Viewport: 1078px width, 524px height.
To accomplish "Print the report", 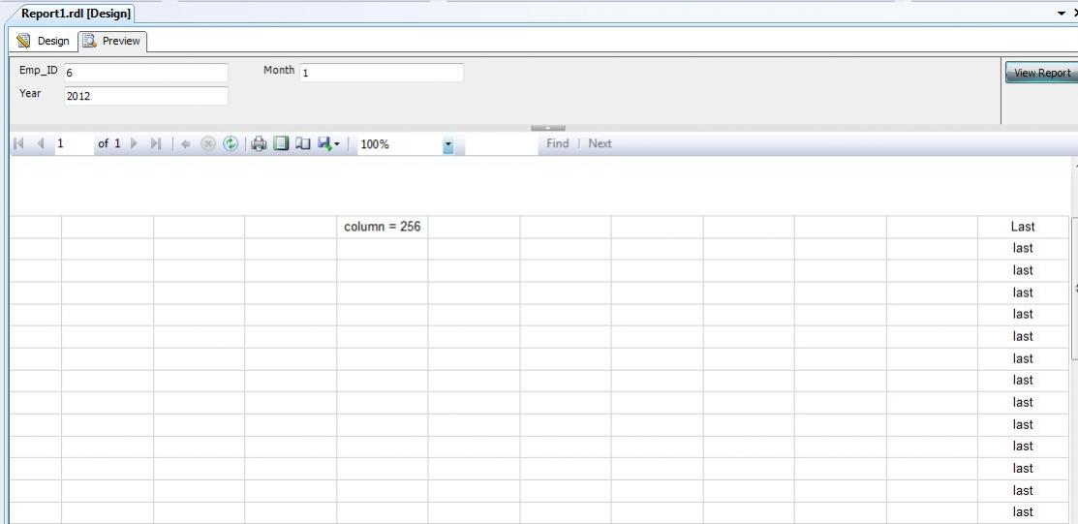I will pyautogui.click(x=259, y=143).
